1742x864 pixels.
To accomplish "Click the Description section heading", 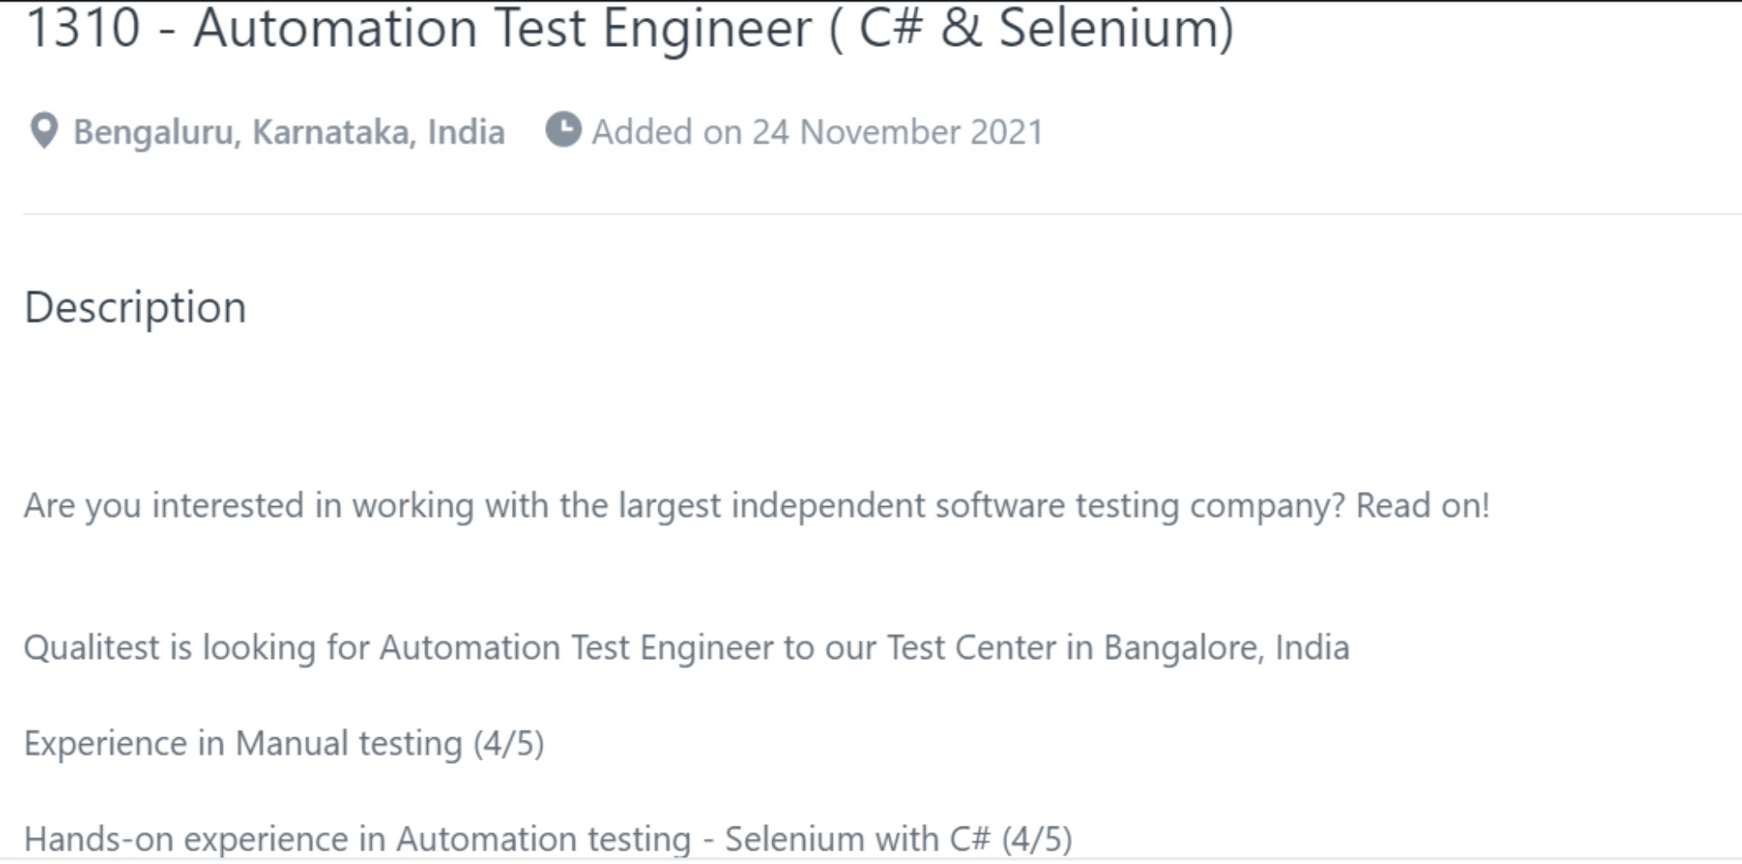I will [135, 307].
